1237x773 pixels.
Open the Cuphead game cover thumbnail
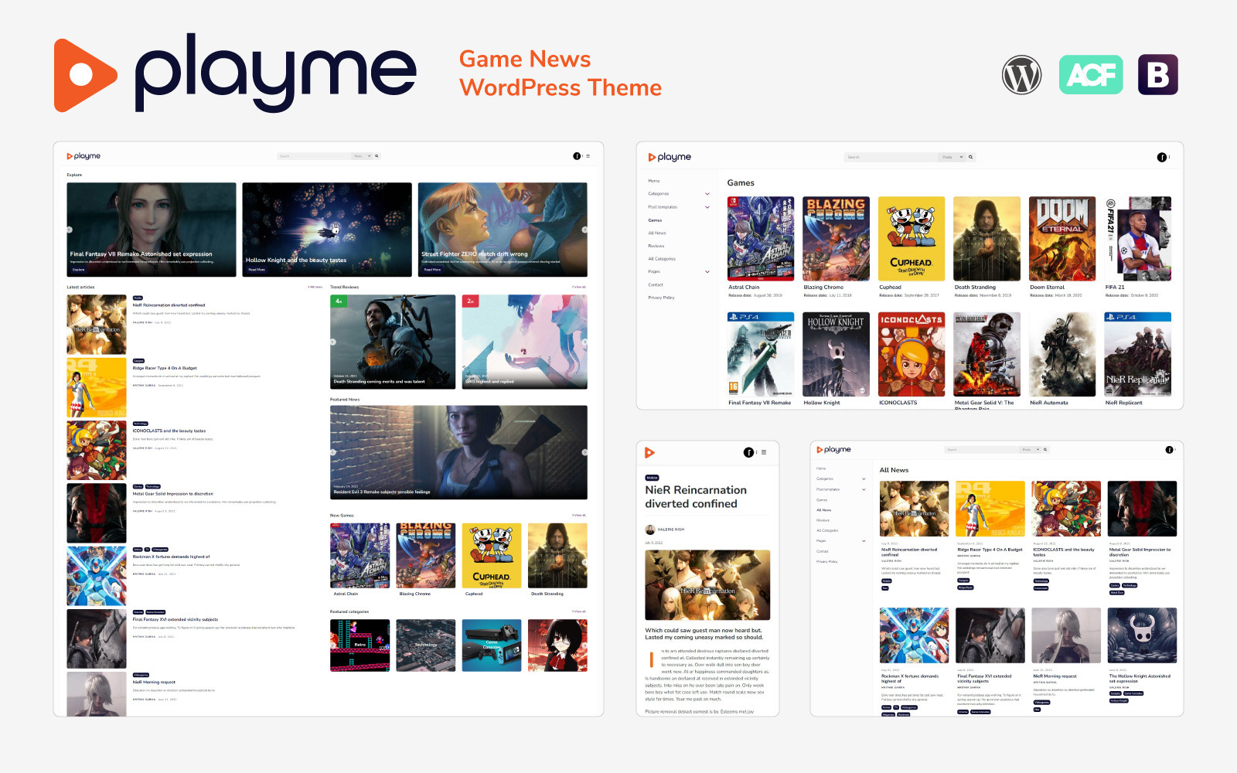pos(911,238)
